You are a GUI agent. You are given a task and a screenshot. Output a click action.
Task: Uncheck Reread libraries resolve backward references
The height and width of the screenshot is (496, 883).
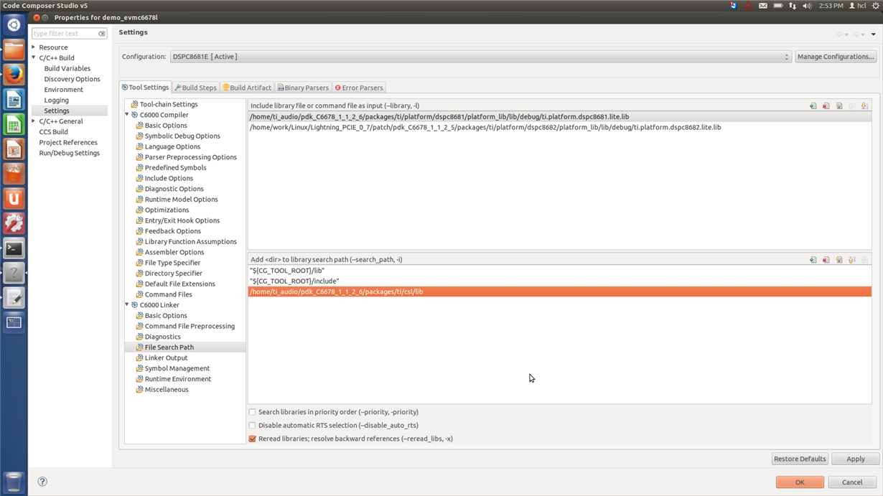click(x=252, y=439)
